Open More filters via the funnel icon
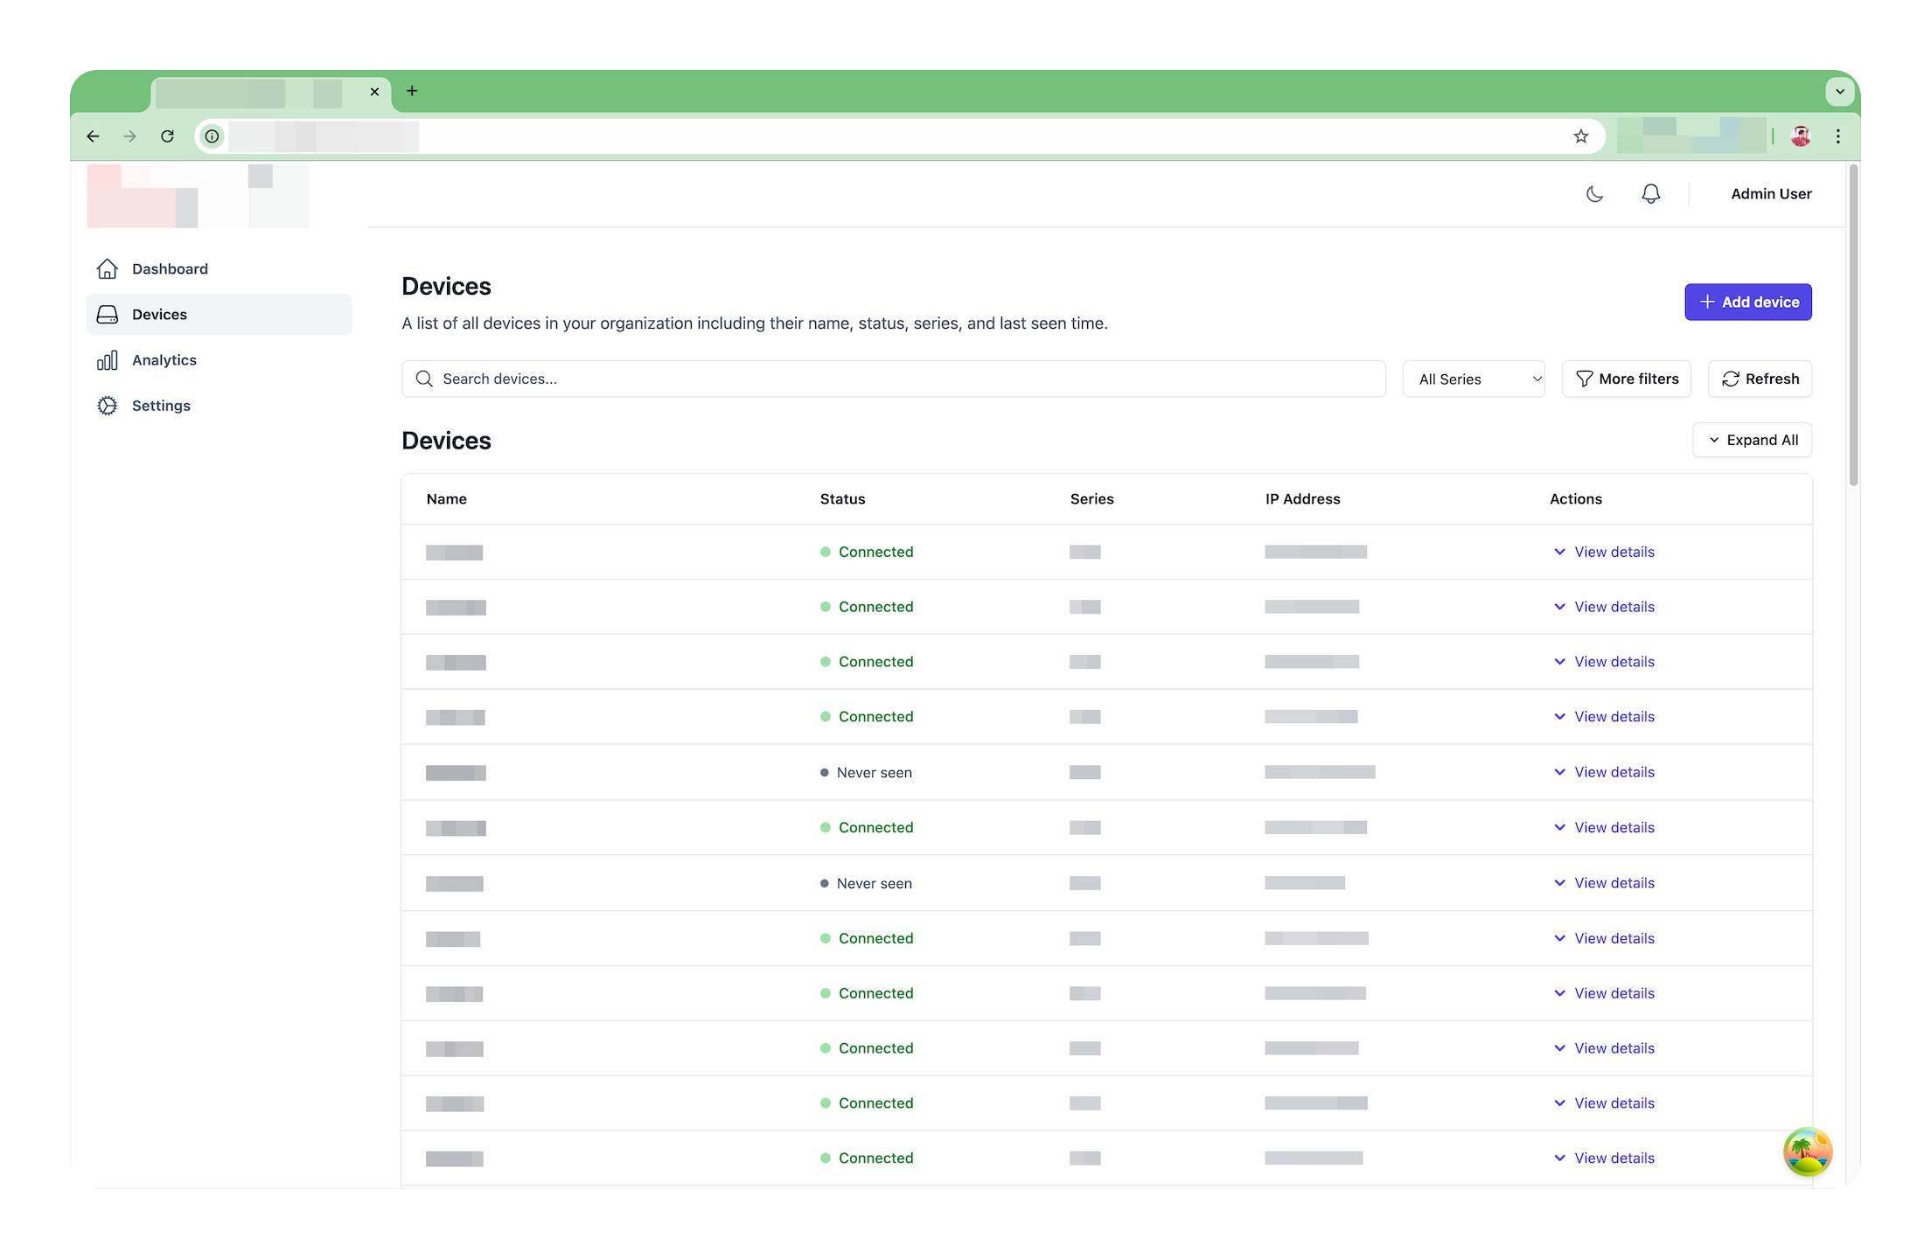 [1586, 379]
